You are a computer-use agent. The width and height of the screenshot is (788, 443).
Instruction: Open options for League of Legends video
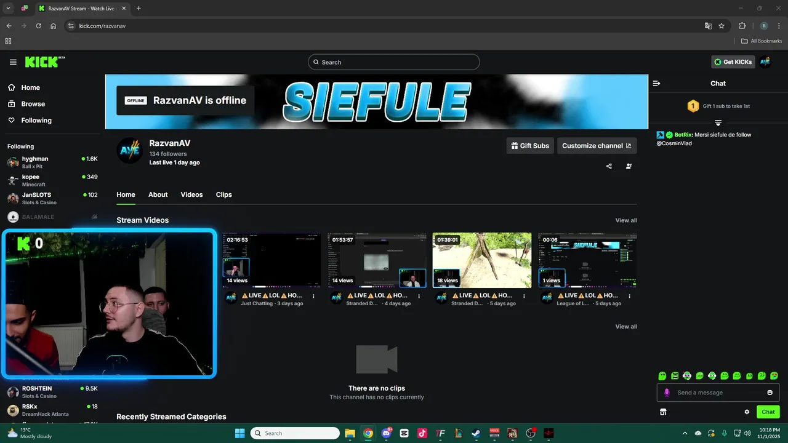click(629, 296)
